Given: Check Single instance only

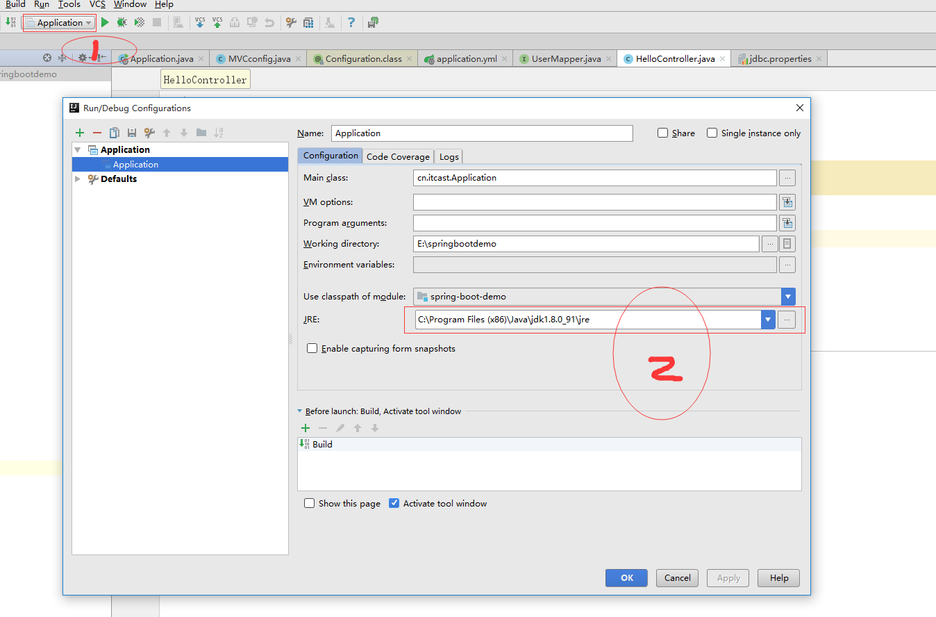Looking at the screenshot, I should coord(712,133).
